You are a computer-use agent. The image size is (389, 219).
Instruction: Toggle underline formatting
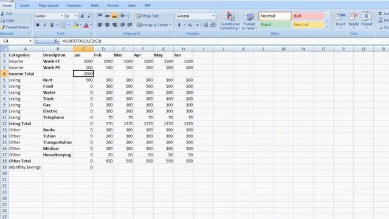point(52,25)
